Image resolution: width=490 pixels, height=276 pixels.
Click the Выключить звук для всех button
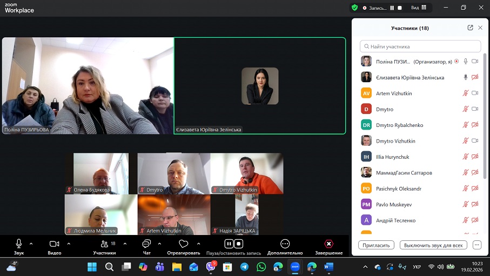(x=433, y=245)
